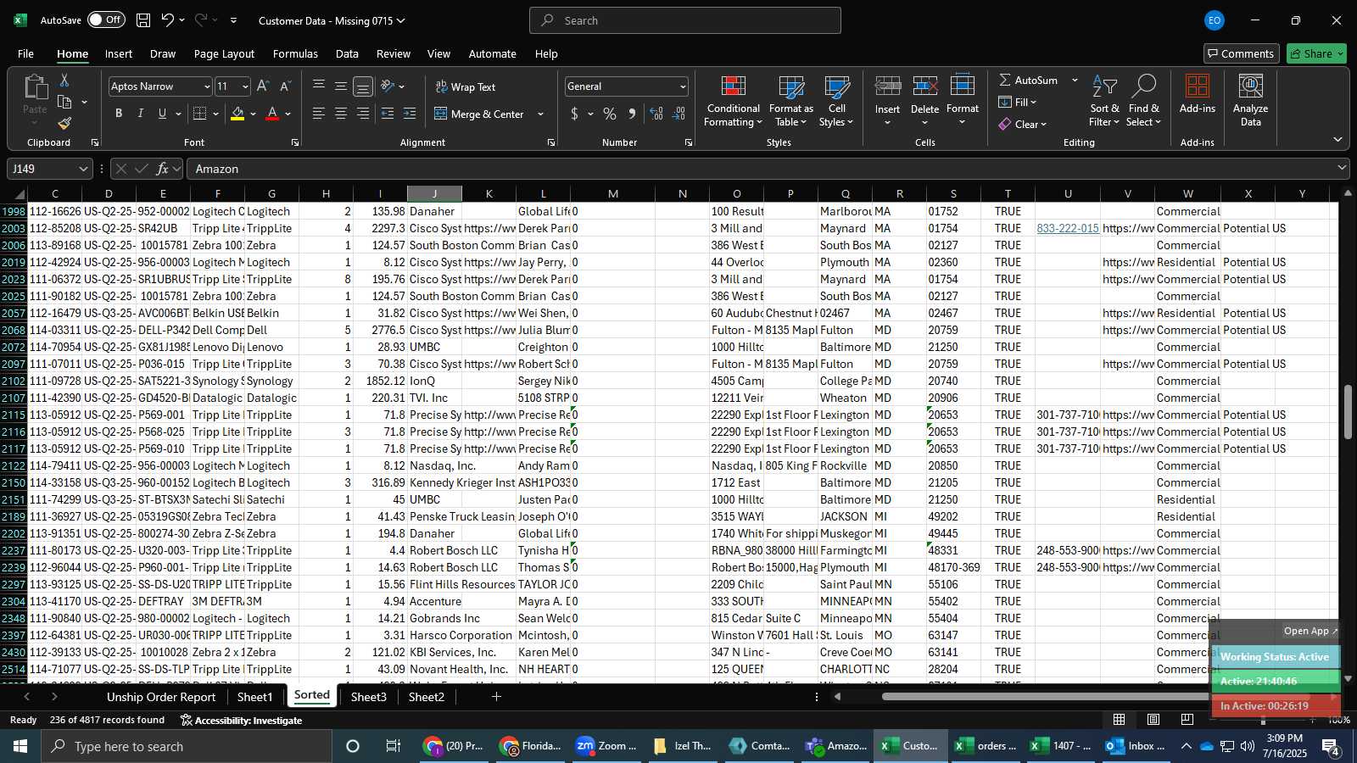1357x763 pixels.
Task: Align text to the left
Action: [319, 114]
